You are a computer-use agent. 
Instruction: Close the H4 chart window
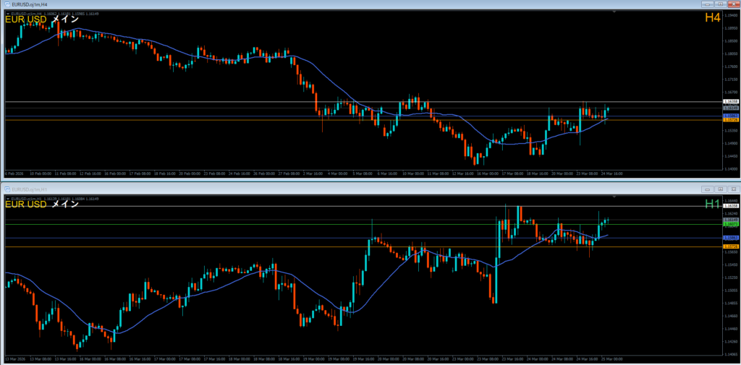pyautogui.click(x=732, y=4)
